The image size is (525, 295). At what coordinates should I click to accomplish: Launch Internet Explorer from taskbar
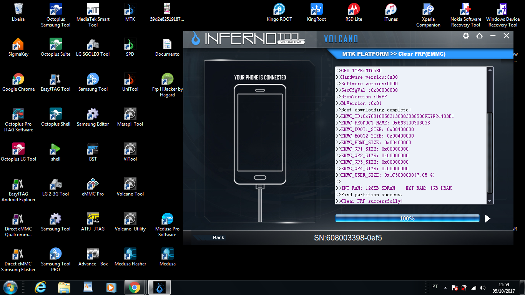(x=40, y=287)
